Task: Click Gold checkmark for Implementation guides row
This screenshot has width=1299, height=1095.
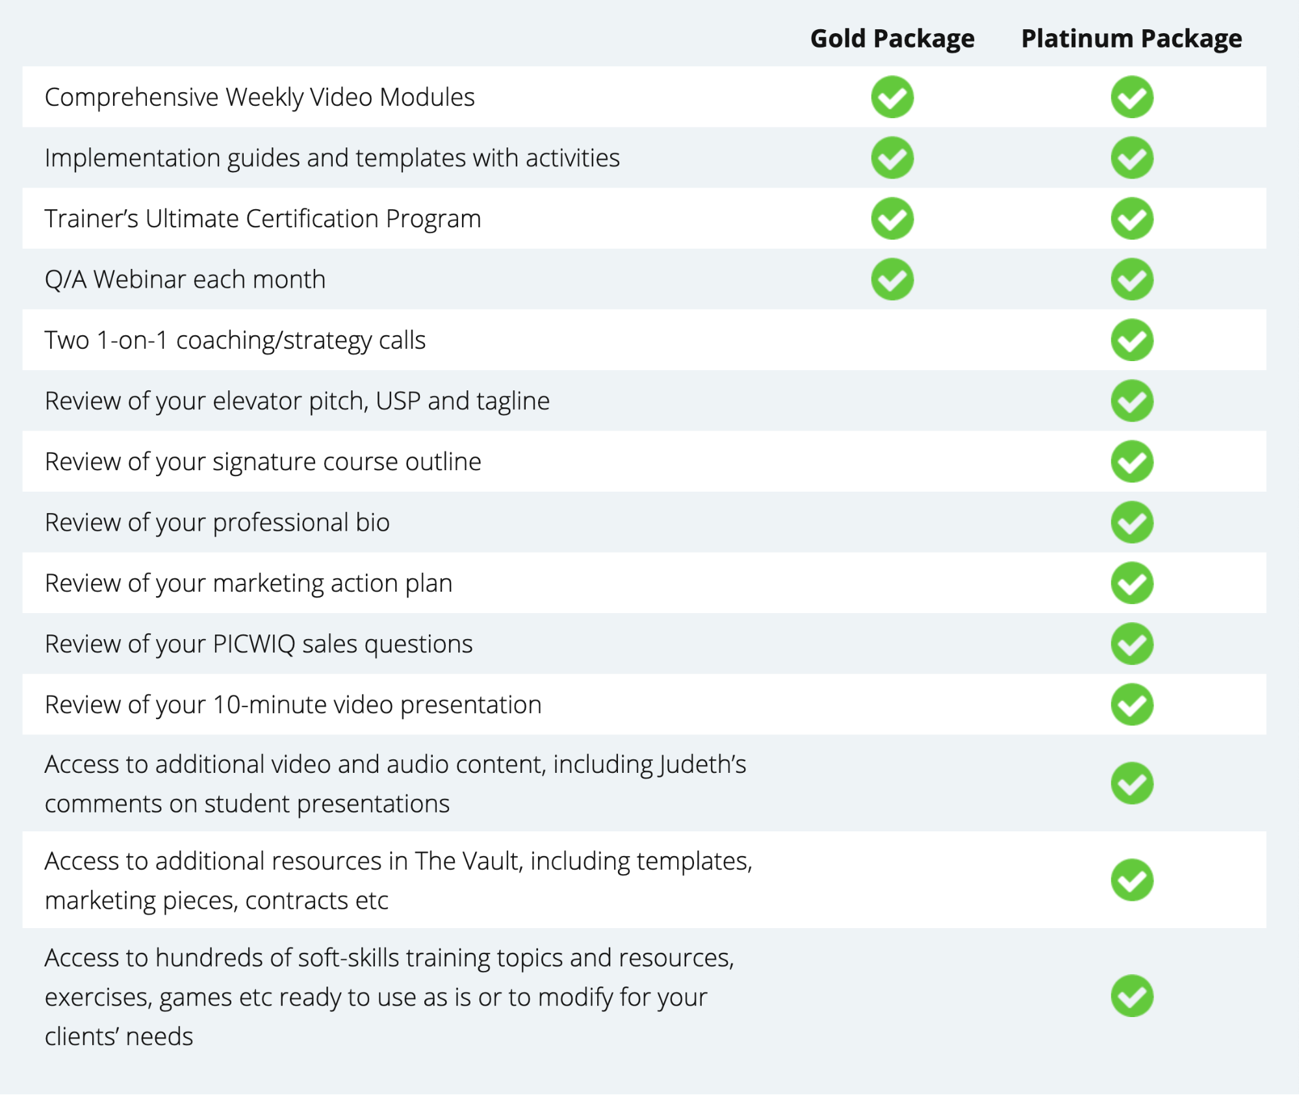Action: point(892,158)
